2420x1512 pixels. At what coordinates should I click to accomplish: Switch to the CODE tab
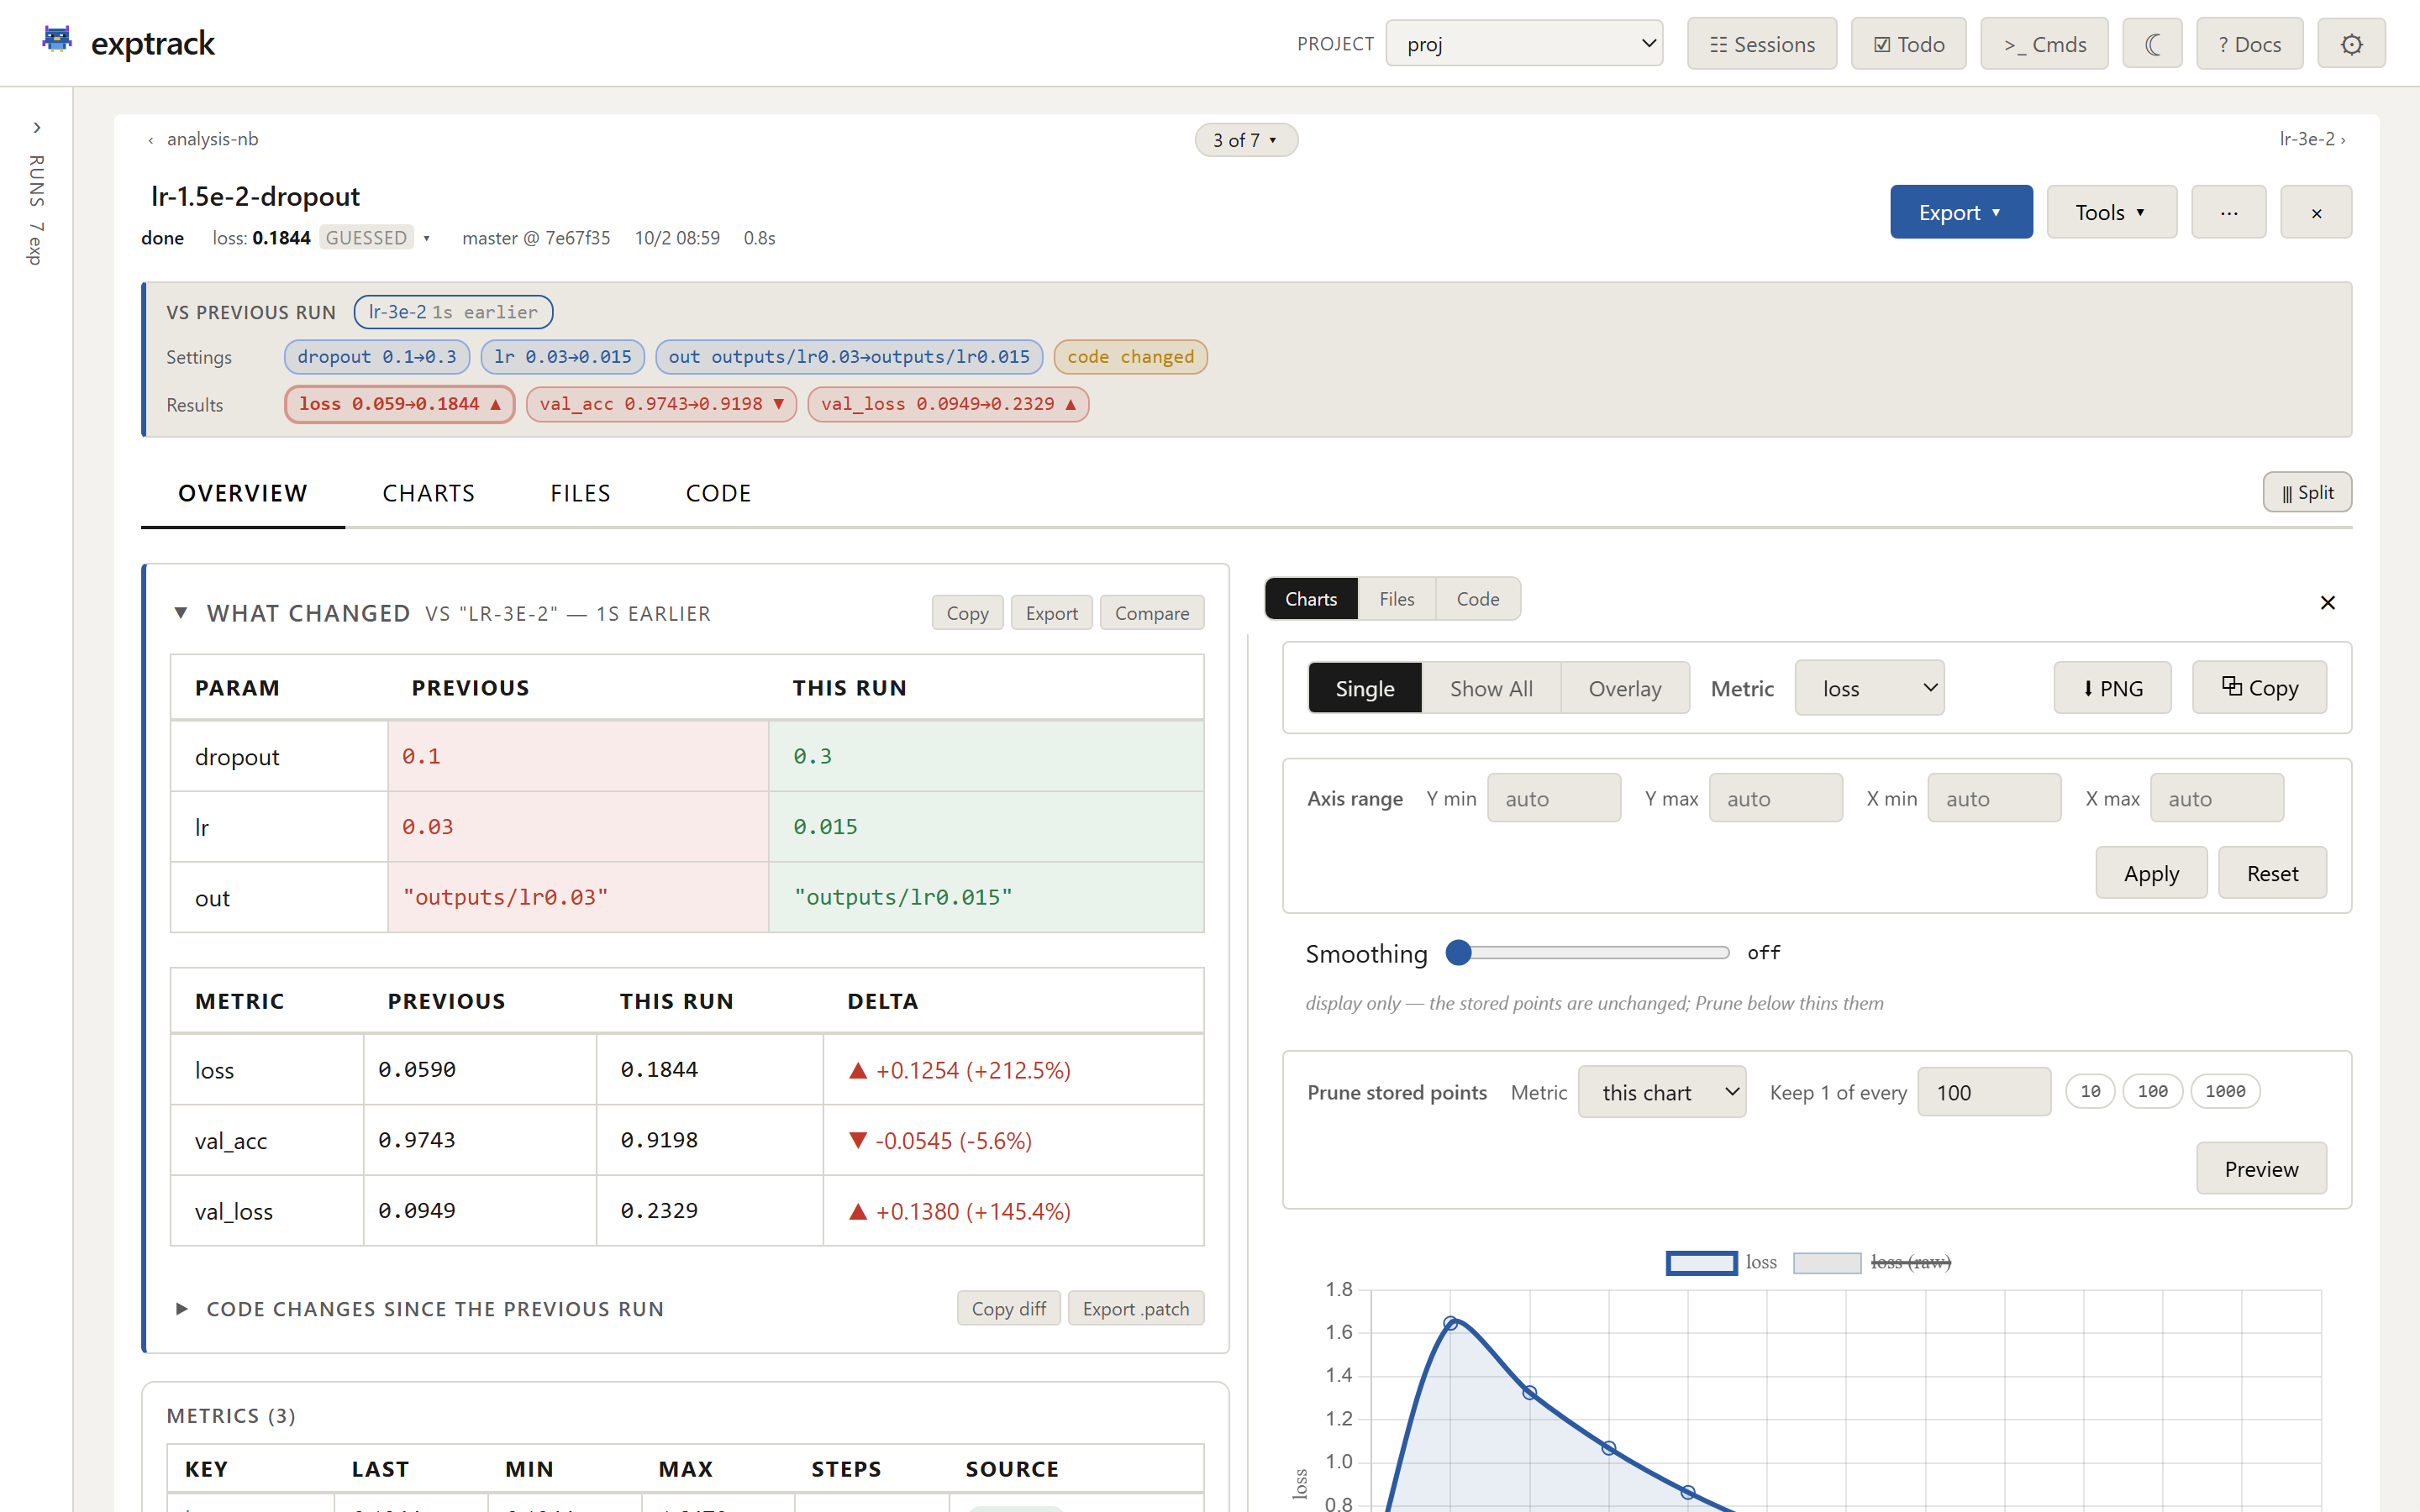718,494
